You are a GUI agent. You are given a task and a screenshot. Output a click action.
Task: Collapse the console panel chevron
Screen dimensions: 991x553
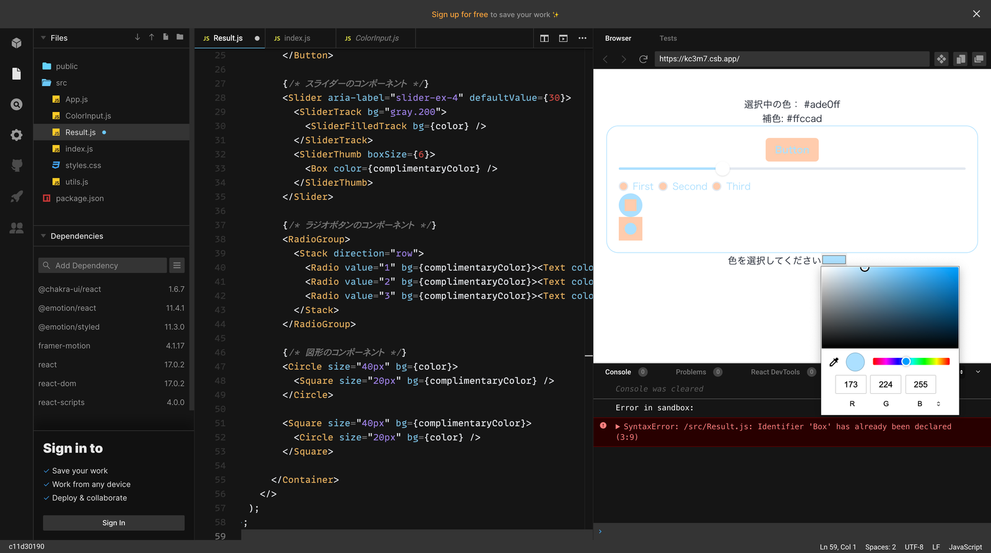coord(978,372)
